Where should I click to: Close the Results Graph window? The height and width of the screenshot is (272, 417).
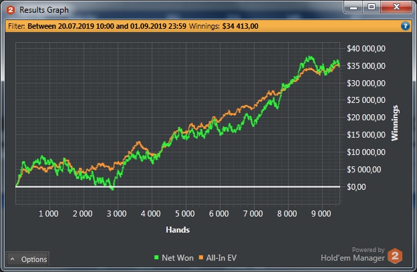click(x=396, y=7)
